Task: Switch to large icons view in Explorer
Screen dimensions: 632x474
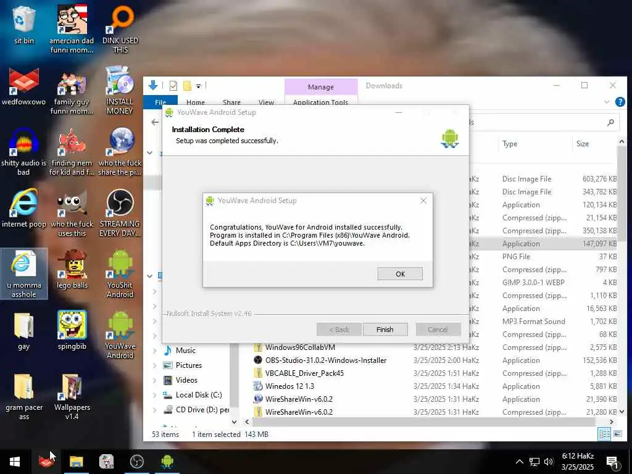Action: click(x=617, y=434)
